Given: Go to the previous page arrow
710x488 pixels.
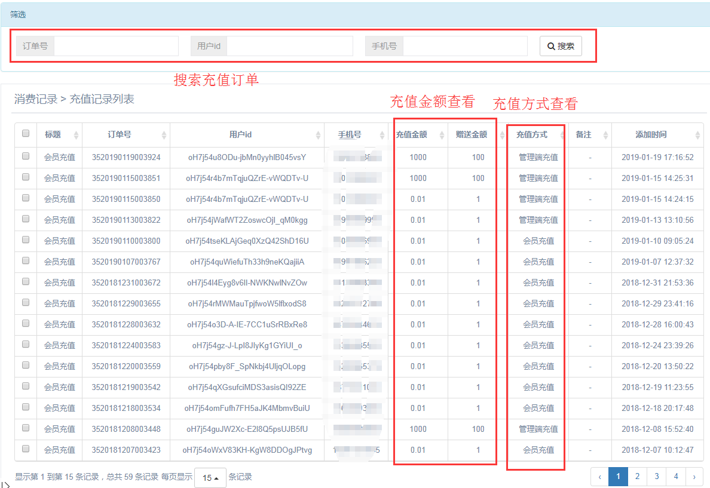Looking at the screenshot, I should click(x=599, y=476).
